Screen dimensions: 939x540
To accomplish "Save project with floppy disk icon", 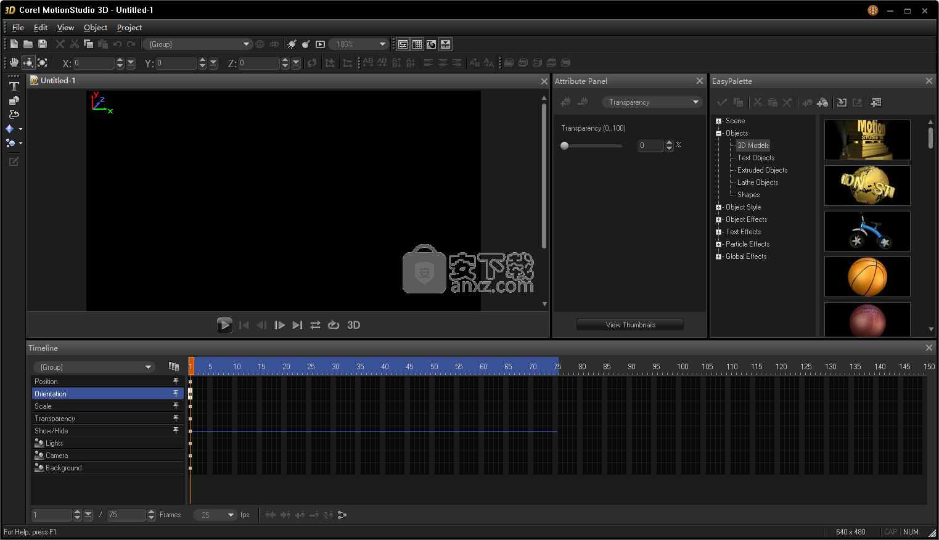I will pyautogui.click(x=42, y=44).
